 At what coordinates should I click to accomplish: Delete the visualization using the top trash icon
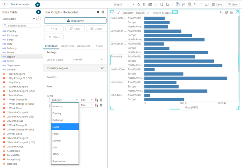click(103, 12)
